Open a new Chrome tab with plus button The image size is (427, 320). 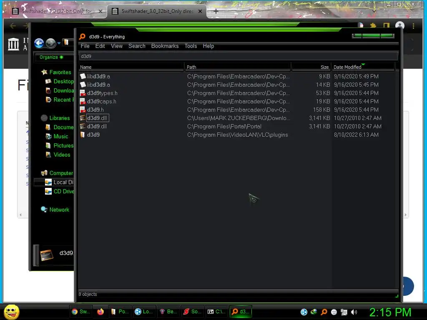216,11
